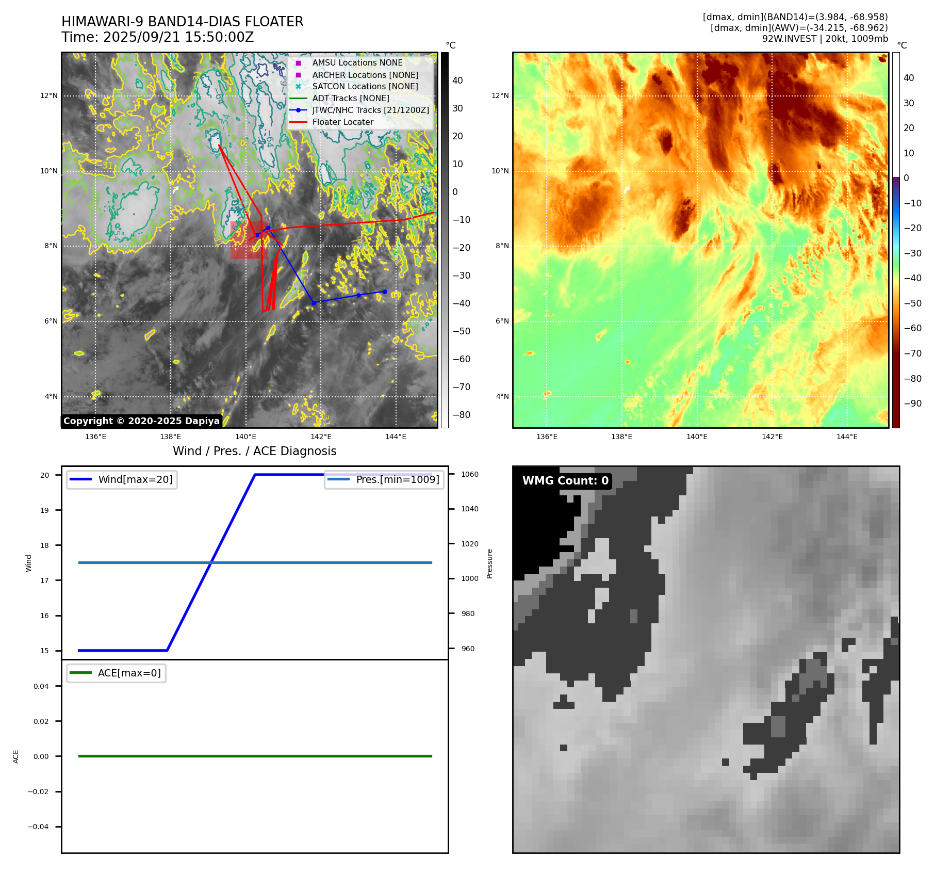Viewport: 935px width, 872px height.
Task: Click the ACE[max=0] legend box
Action: [x=116, y=673]
